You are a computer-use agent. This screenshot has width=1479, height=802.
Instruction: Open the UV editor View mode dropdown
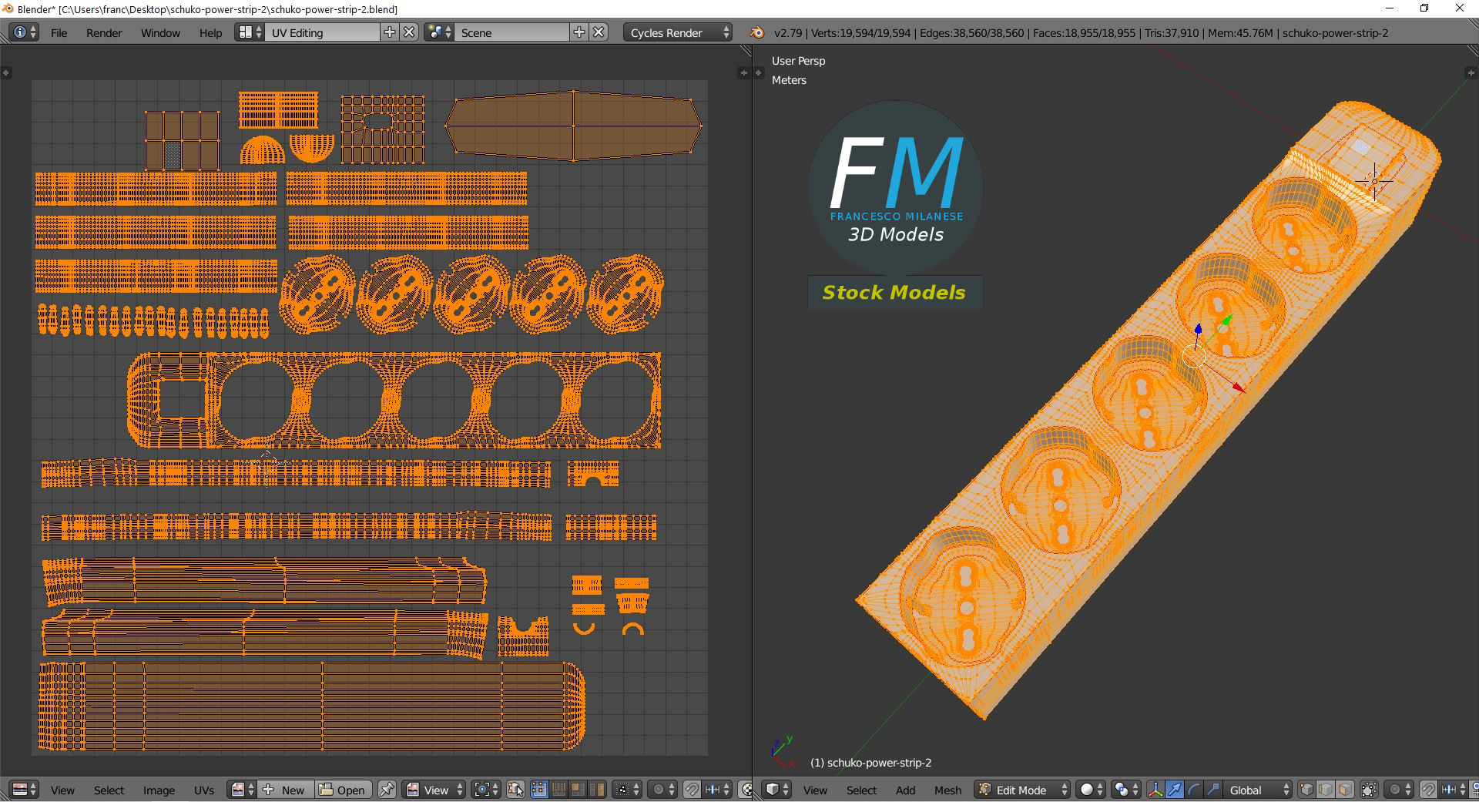point(434,790)
